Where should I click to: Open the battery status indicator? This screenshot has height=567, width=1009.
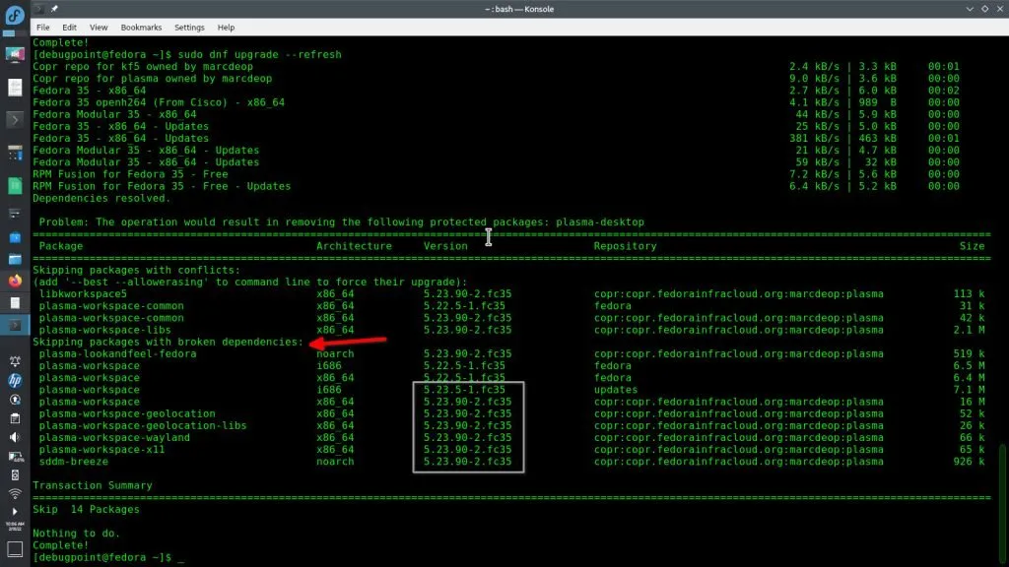15,458
